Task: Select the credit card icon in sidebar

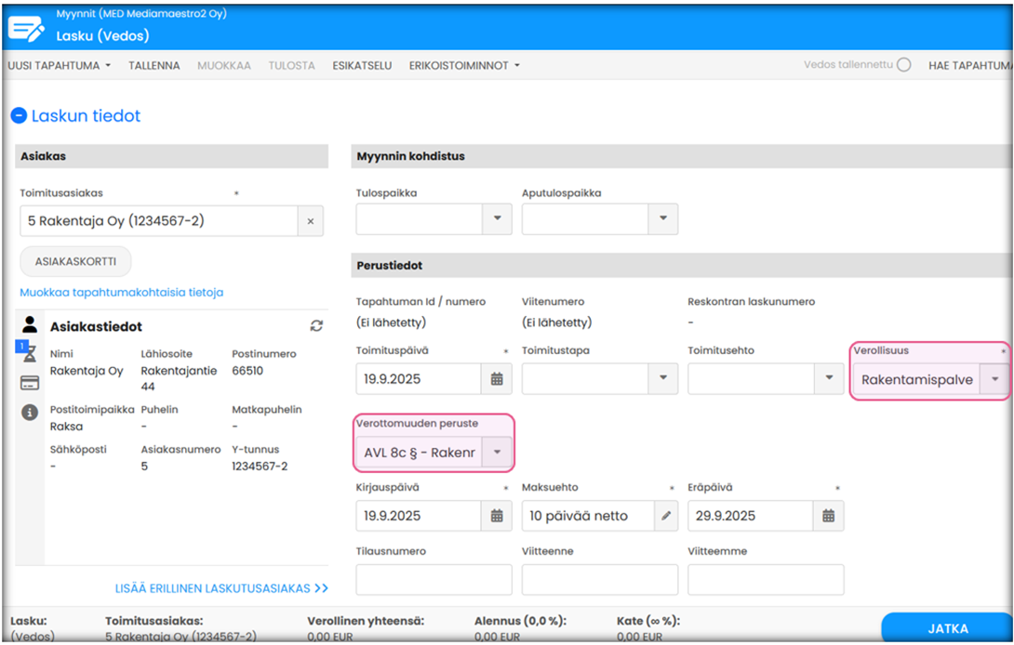Action: coord(30,383)
